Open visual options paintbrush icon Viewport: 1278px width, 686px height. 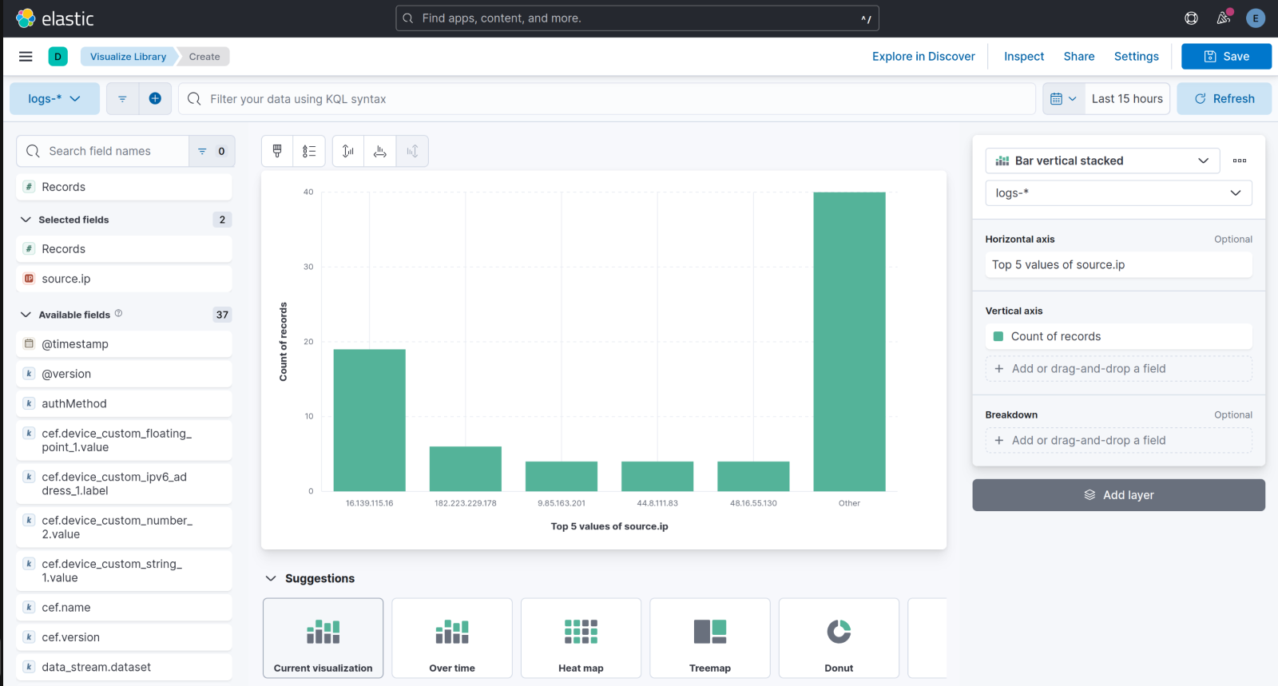click(277, 151)
